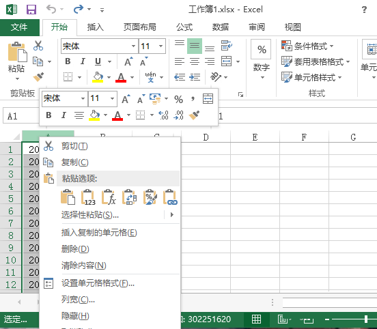Click the Name Box showing A1

[21, 116]
